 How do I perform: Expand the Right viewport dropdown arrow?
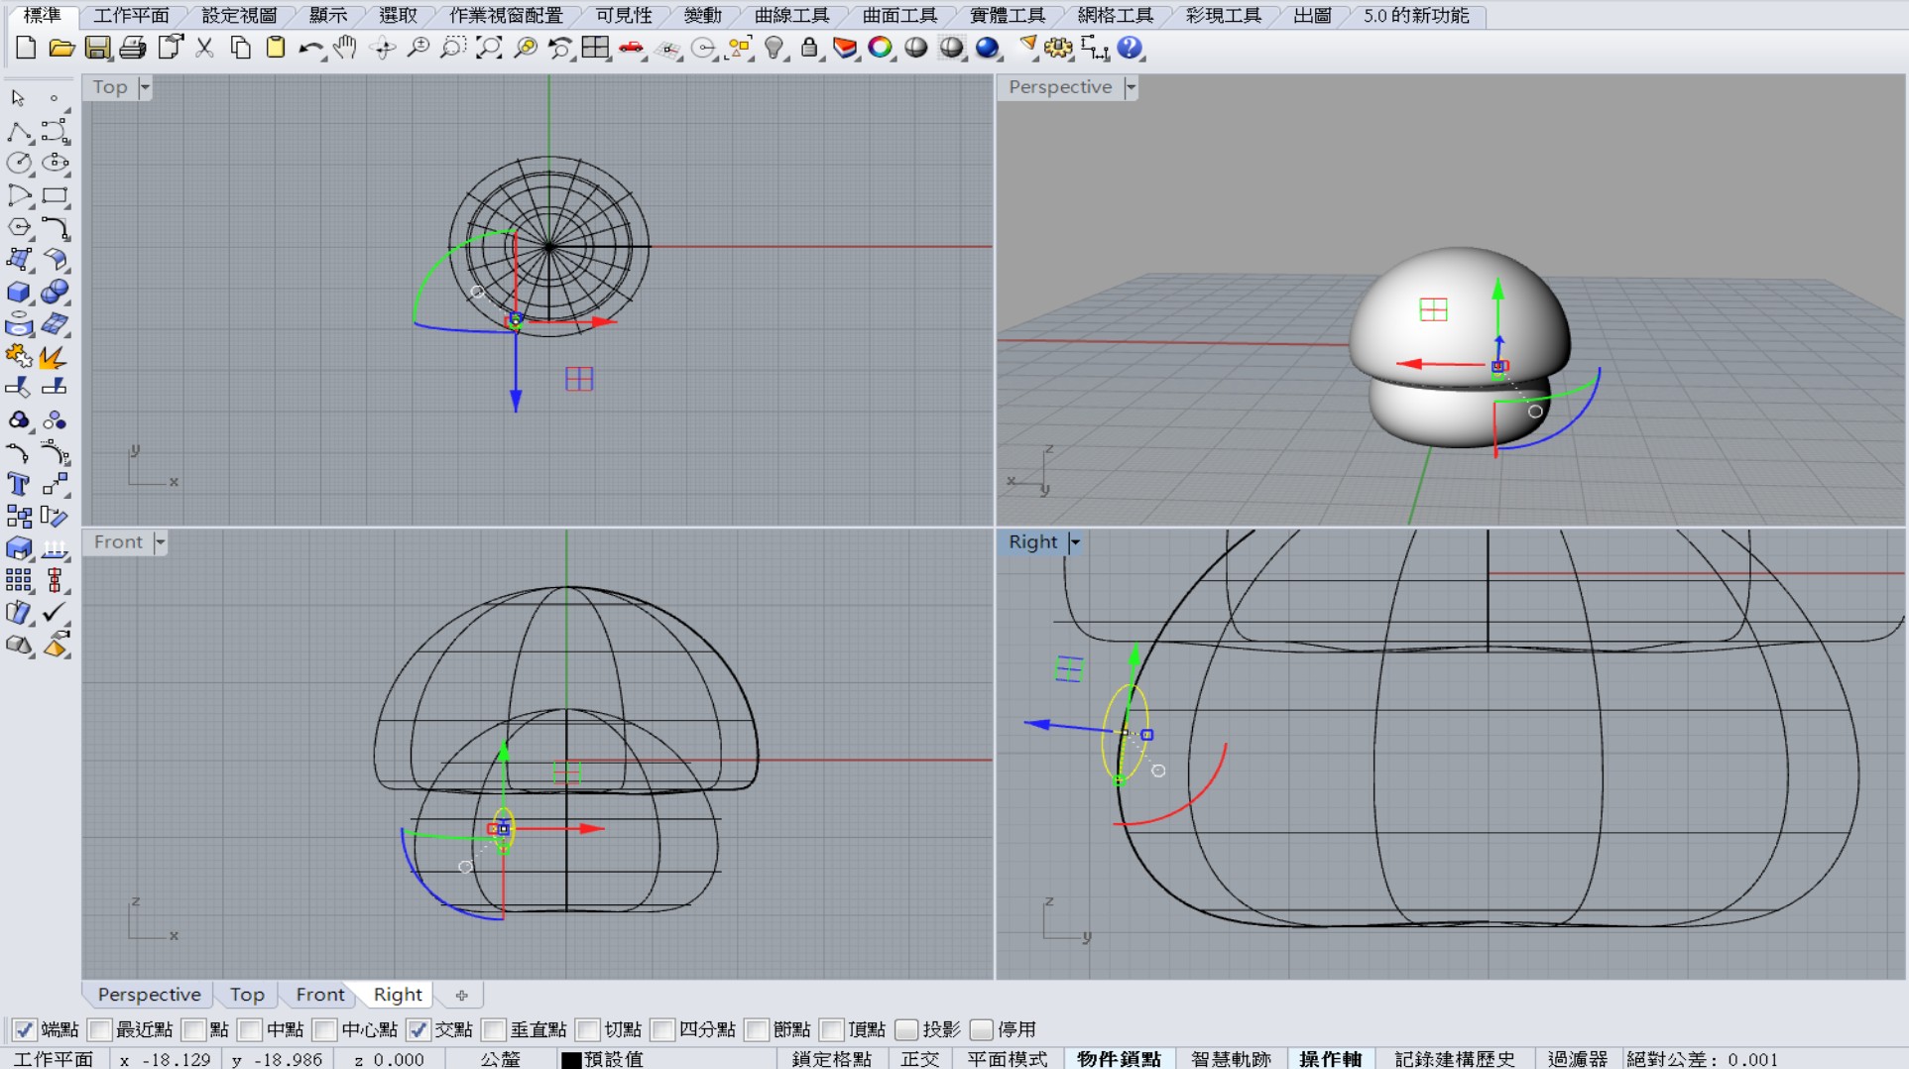1074,542
